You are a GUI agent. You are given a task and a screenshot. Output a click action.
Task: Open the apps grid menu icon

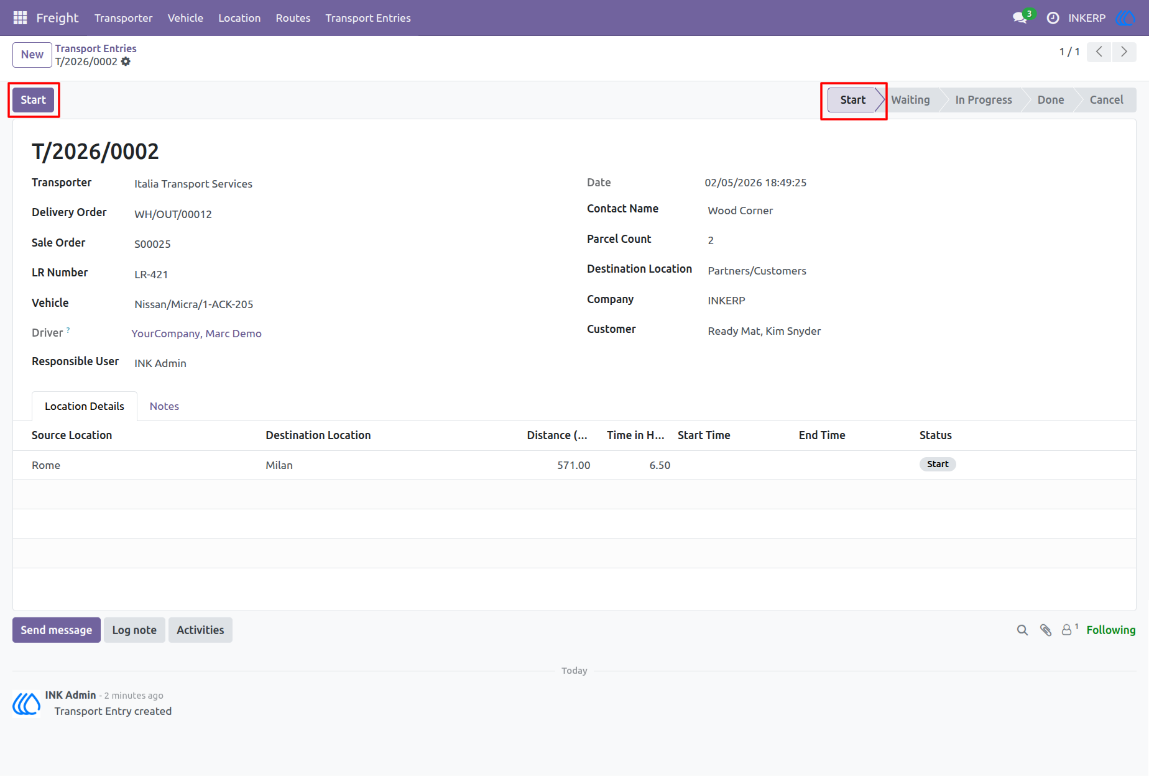point(20,18)
